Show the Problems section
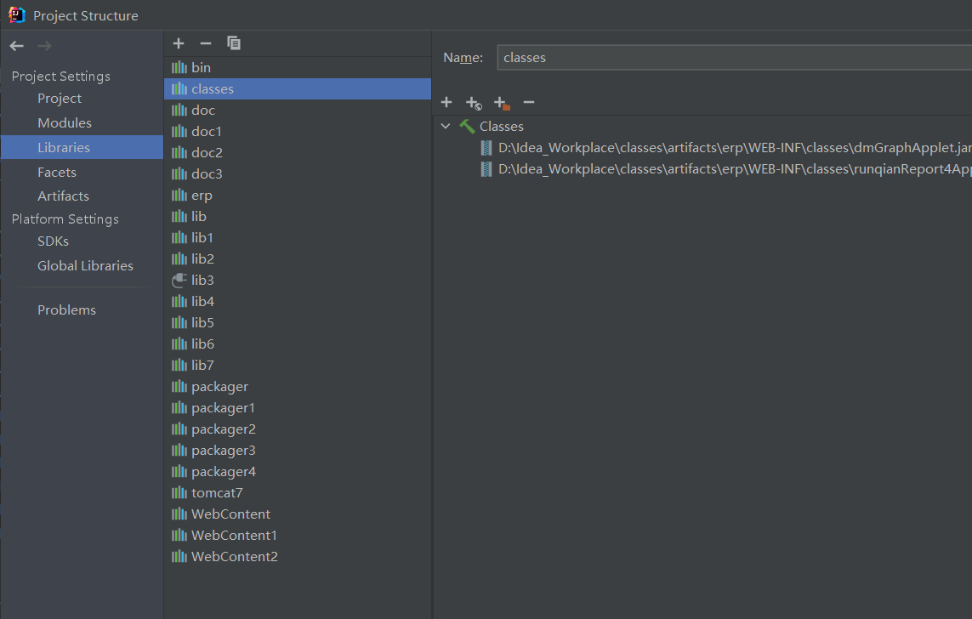The image size is (972, 619). click(x=66, y=310)
